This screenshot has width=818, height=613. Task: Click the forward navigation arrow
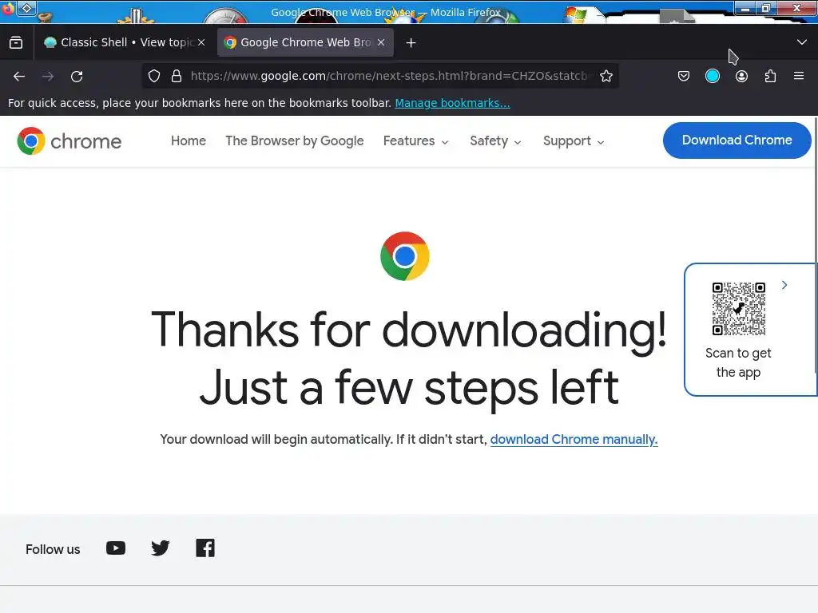pos(48,76)
